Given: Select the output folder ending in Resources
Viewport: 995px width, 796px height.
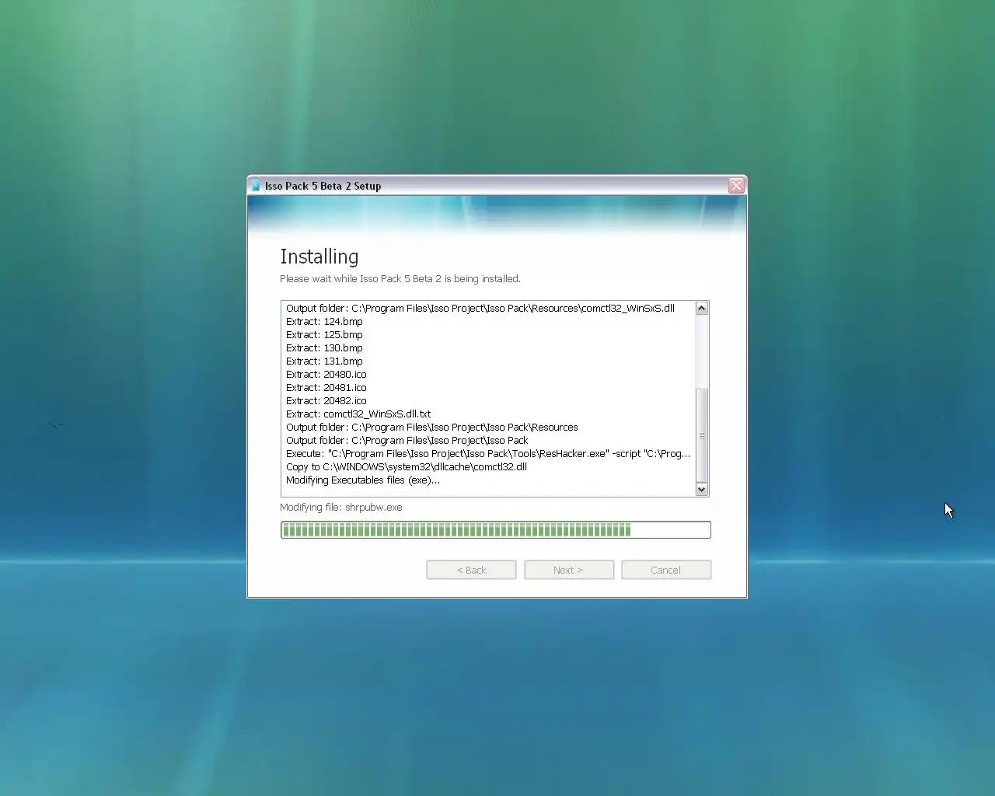Looking at the screenshot, I should (432, 427).
